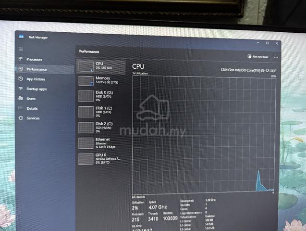The width and height of the screenshot is (306, 231).
Task: Select the Memory mini graph thumbnail
Action: pos(86,81)
